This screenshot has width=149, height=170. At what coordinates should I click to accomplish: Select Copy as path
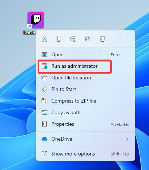tap(85, 113)
